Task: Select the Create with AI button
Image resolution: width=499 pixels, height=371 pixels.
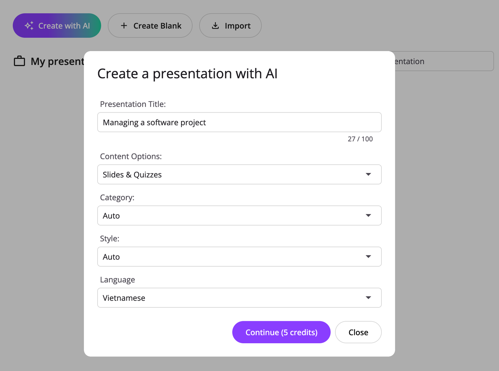Action: click(57, 26)
